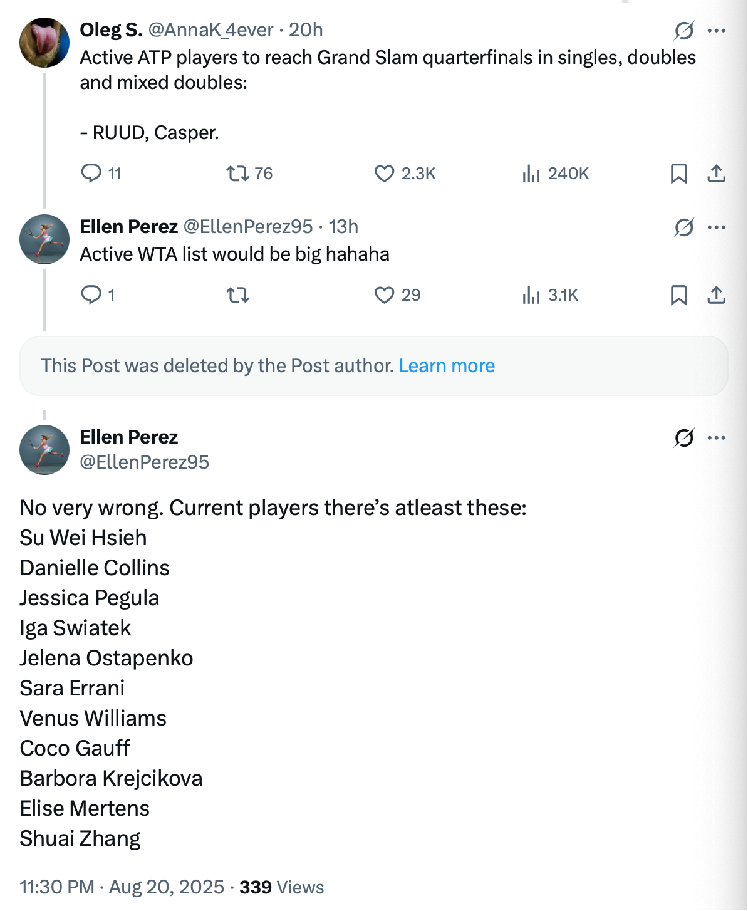Open more options on main Ellen Perez post
Image resolution: width=748 pixels, height=911 pixels.
pos(716,437)
